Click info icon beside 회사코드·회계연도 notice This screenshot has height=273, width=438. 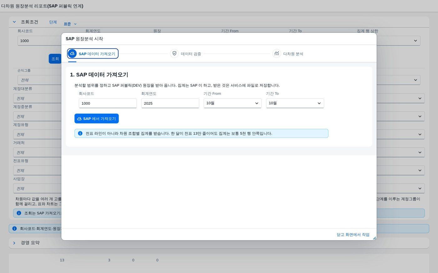click(x=14, y=229)
